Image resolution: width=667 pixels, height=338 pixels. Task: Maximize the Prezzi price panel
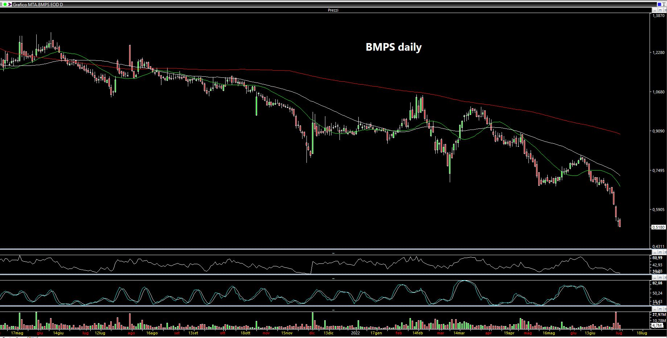click(660, 10)
